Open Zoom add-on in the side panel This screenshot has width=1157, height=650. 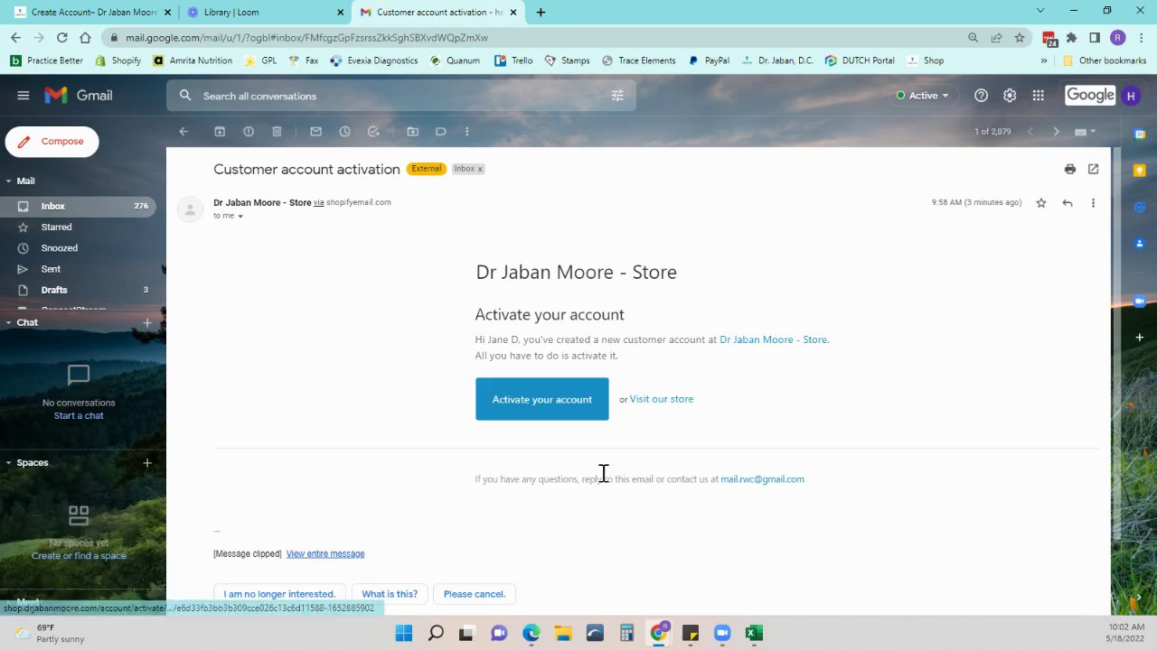coord(1140,301)
